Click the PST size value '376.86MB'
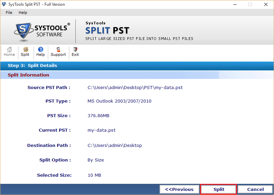274x195 pixels. click(x=98, y=115)
